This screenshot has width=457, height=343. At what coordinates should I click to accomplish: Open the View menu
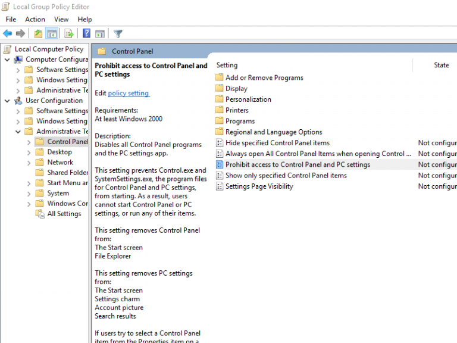coord(61,19)
